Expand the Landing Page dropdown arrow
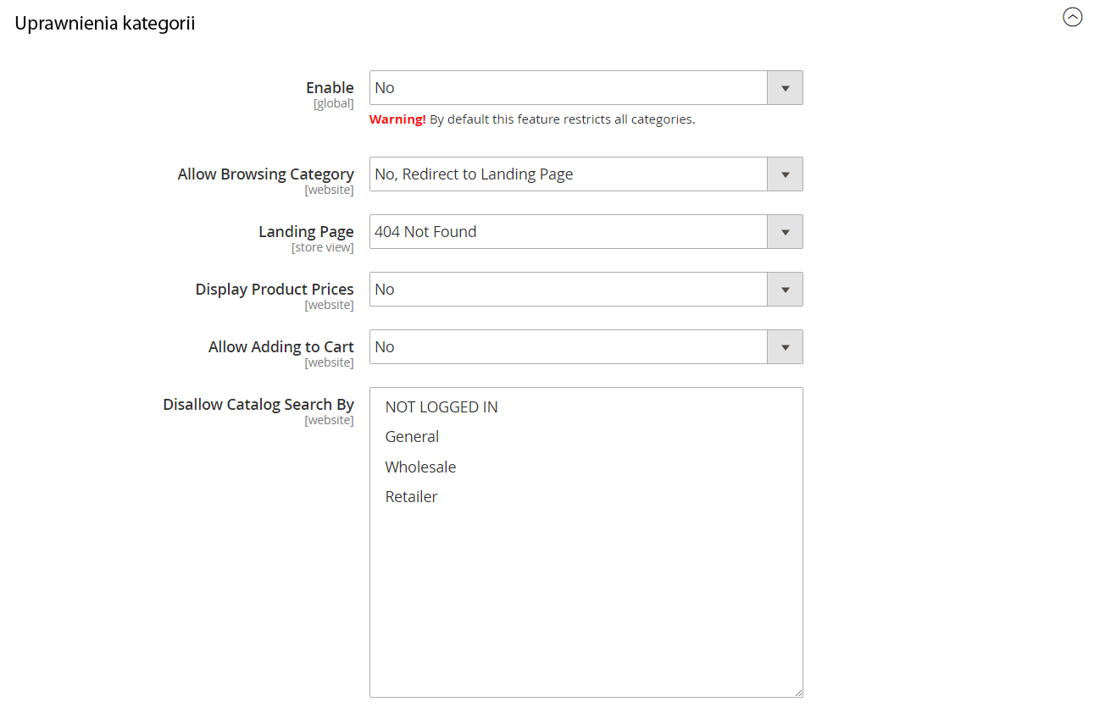 click(x=785, y=232)
